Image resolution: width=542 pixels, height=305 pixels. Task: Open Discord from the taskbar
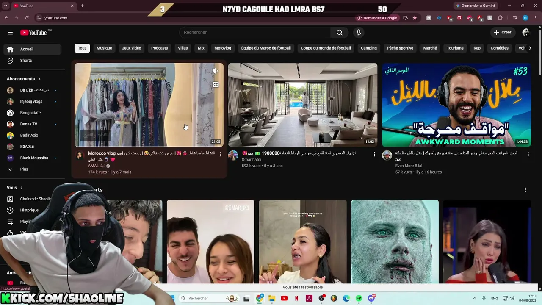click(371, 298)
